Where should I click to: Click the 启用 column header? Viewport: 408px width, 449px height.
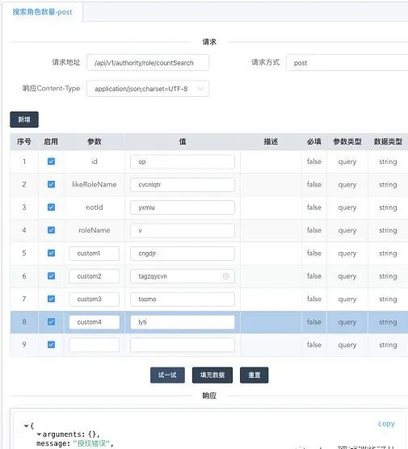(x=51, y=142)
